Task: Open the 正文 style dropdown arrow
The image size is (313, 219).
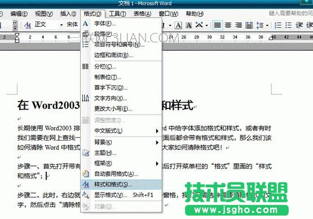Action: pos(61,25)
